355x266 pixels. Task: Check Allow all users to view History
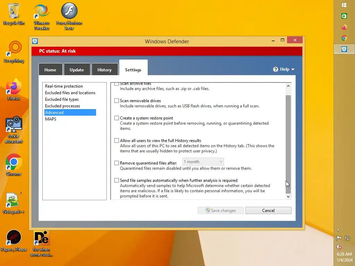click(116, 141)
